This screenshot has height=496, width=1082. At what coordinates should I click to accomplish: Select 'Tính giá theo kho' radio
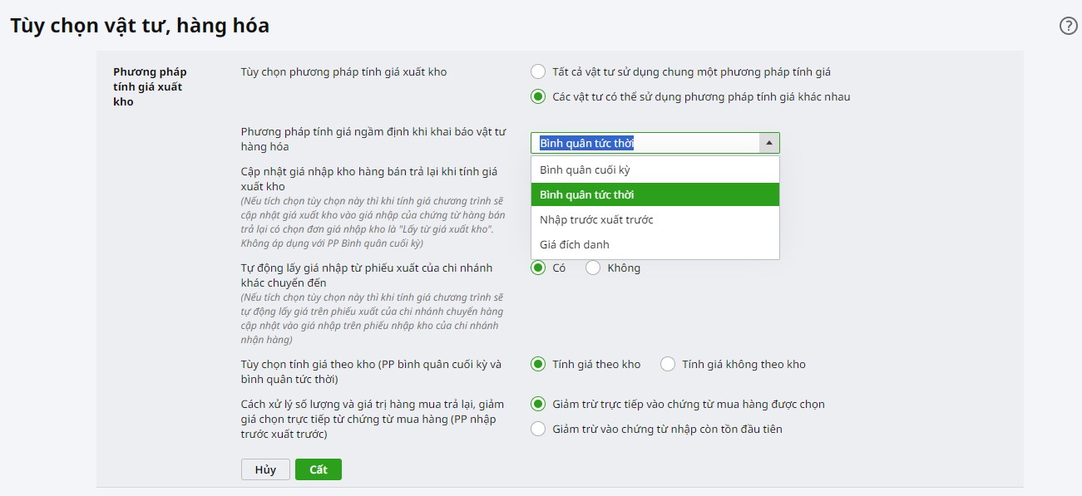coord(538,365)
